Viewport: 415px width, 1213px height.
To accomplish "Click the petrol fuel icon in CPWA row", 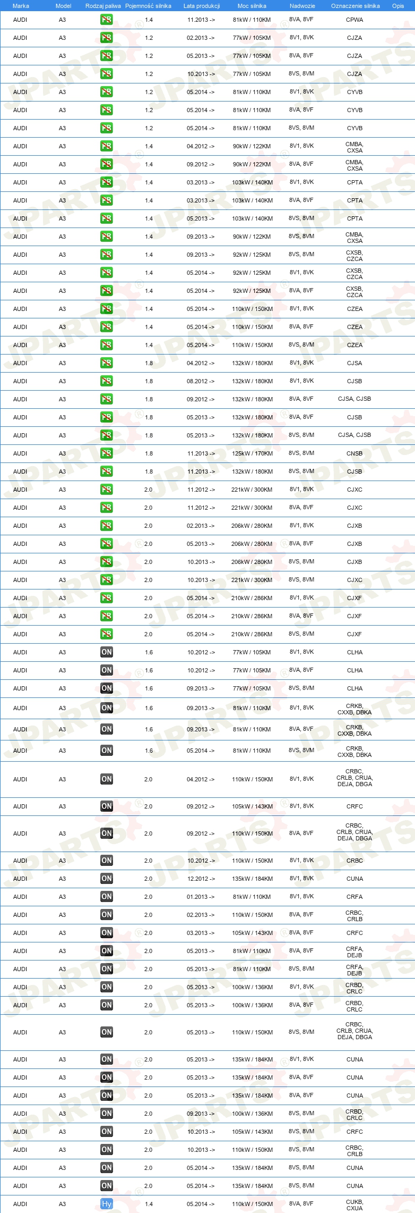I will pos(106,20).
